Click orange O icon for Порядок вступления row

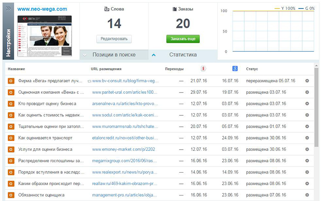[x=11, y=172]
